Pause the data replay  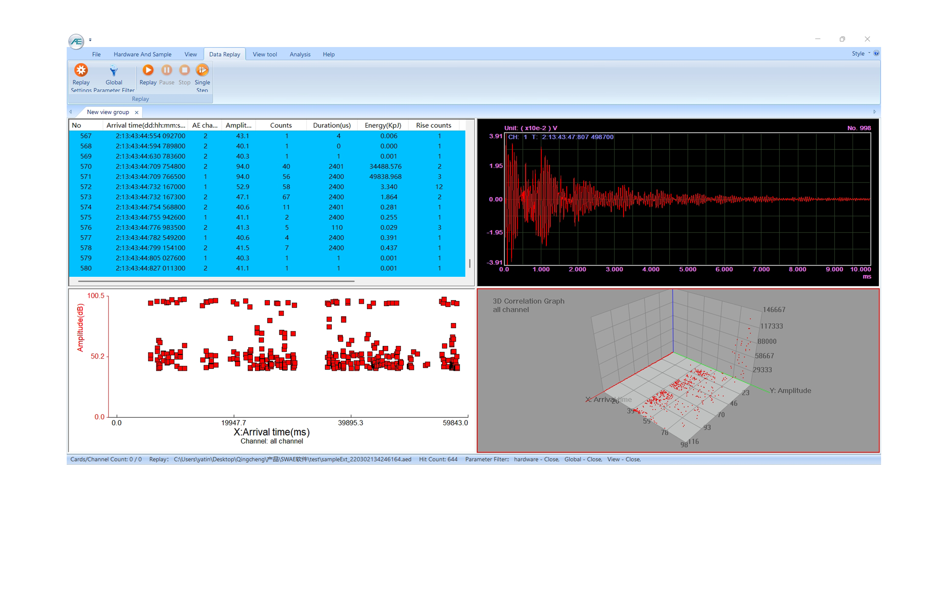[167, 70]
